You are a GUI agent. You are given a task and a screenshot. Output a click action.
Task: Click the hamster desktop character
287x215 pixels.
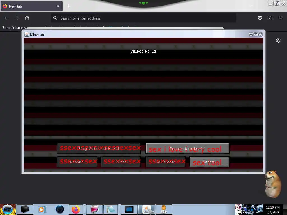pos(273,184)
